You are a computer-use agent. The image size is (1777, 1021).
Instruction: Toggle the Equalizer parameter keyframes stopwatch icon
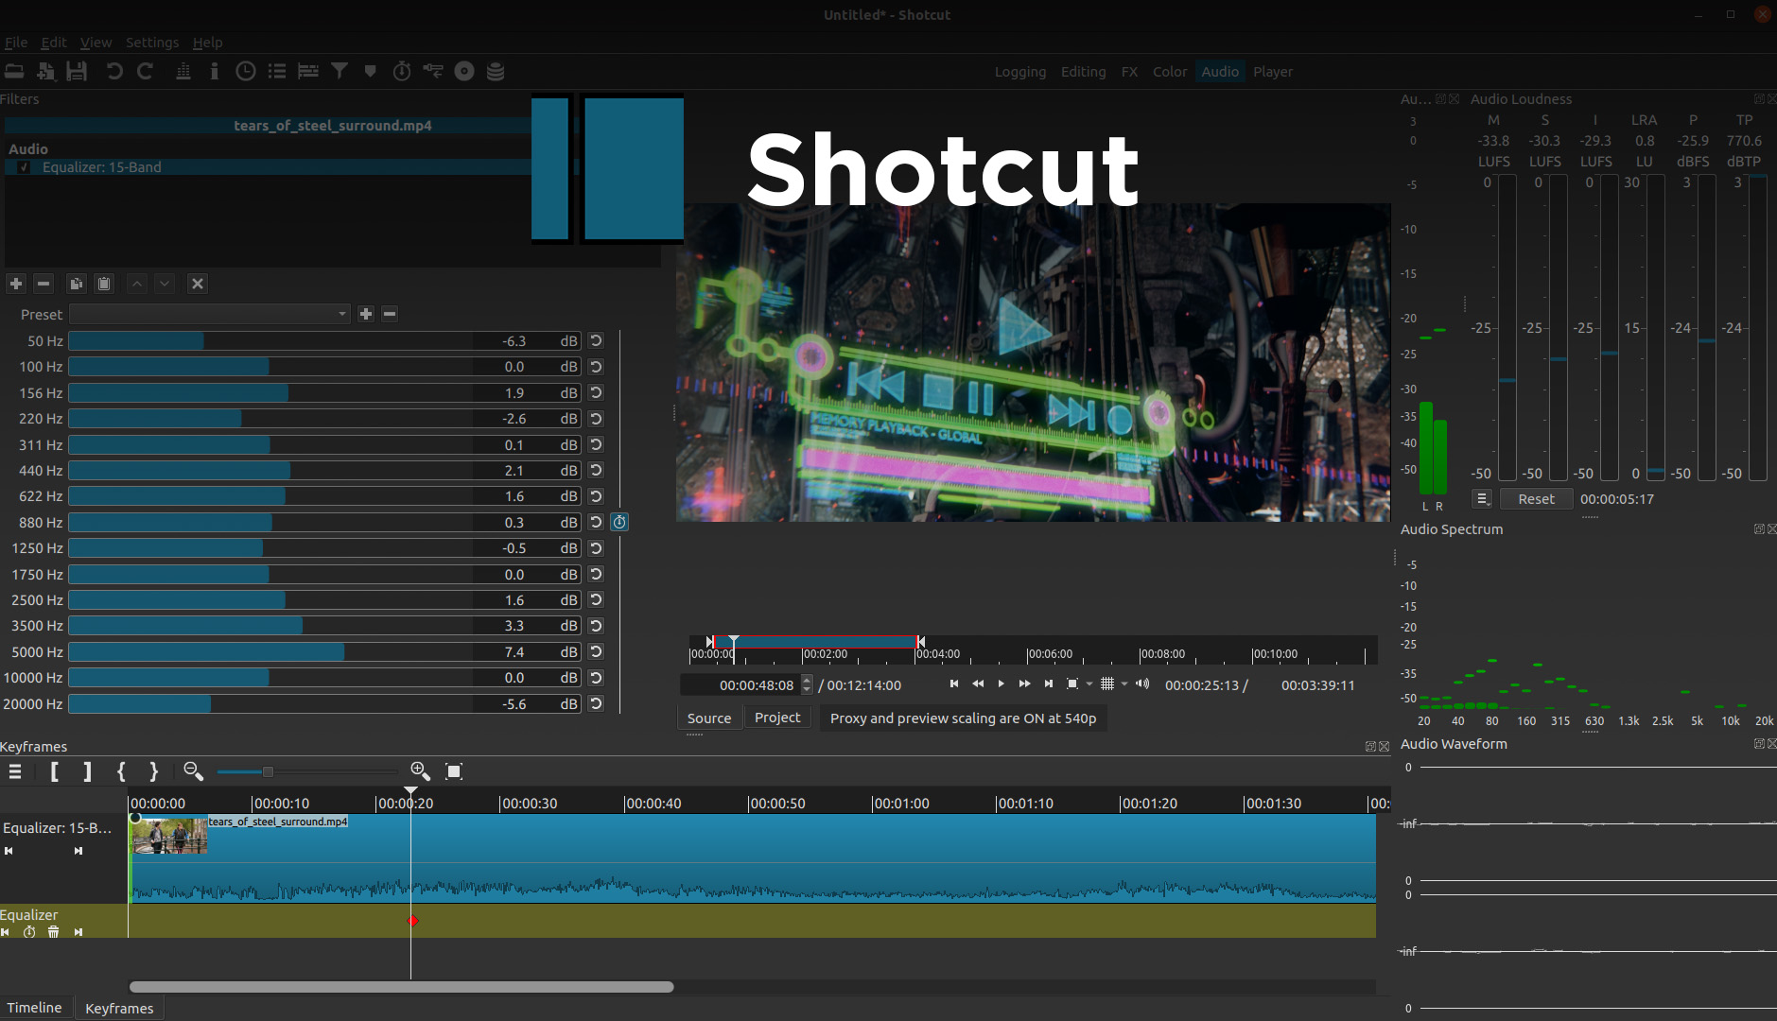coord(29,932)
